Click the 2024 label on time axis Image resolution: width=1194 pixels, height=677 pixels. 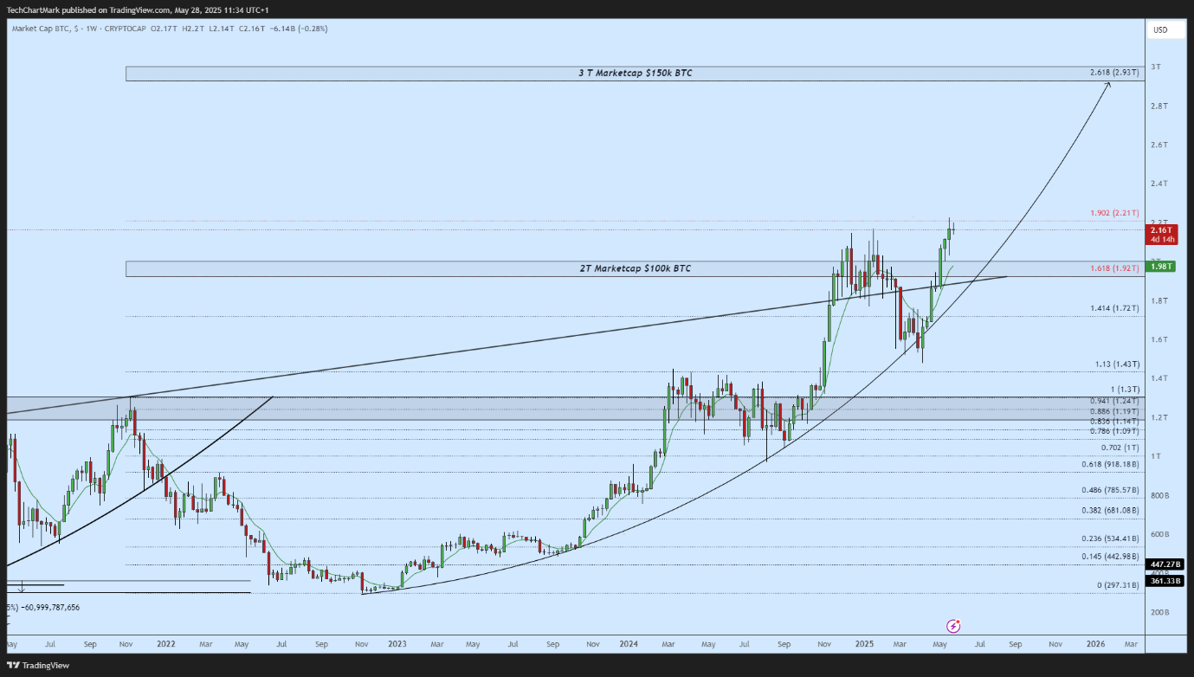tap(629, 644)
